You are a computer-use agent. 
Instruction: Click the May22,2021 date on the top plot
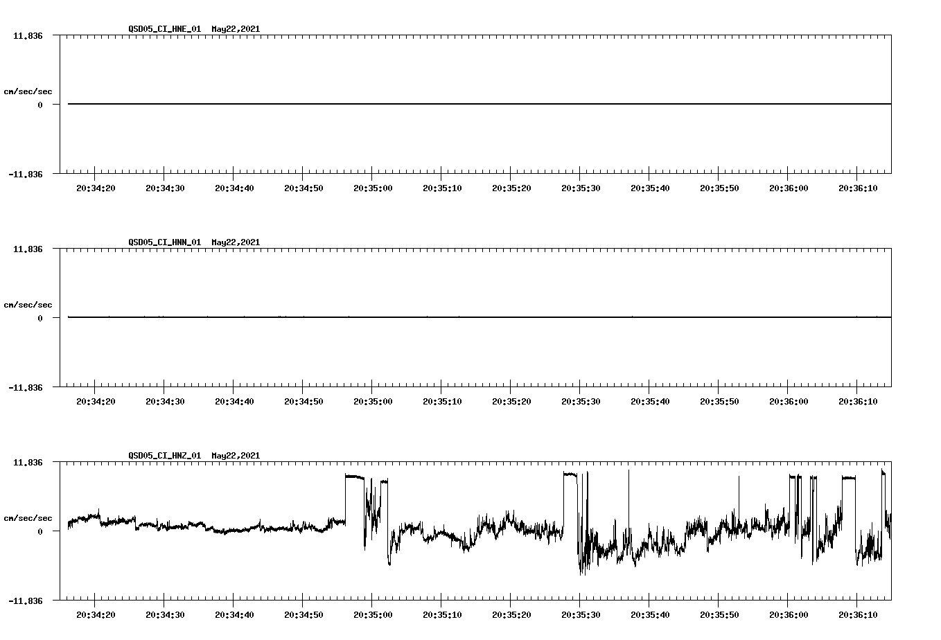236,29
